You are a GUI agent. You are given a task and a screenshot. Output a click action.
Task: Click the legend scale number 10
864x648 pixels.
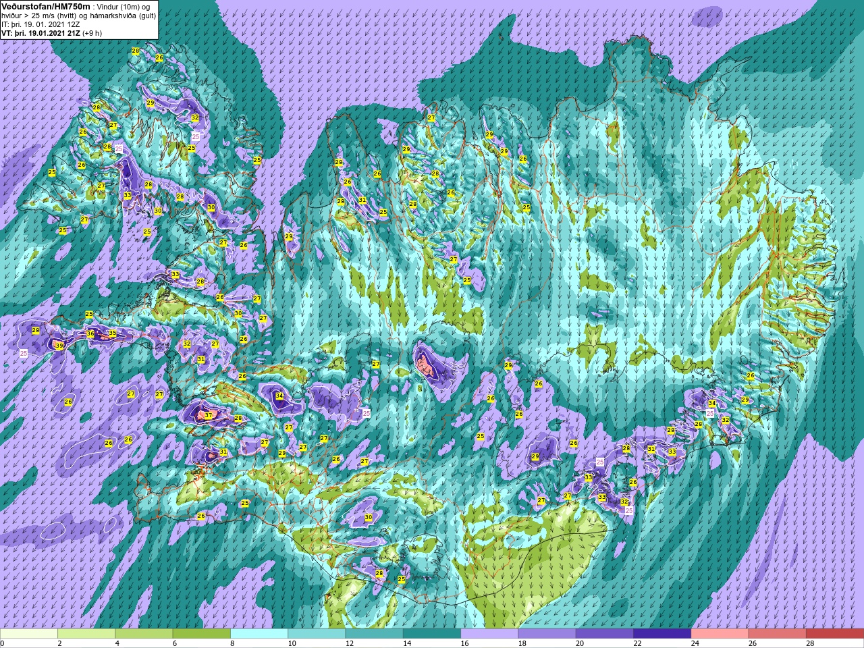(x=292, y=644)
